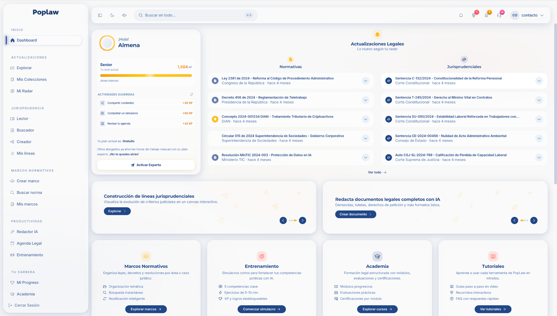
Task: Open the notifications bell in top bar
Action: [x=461, y=15]
